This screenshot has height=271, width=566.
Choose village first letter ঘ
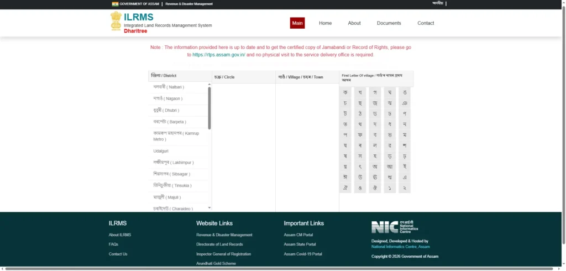tap(390, 93)
